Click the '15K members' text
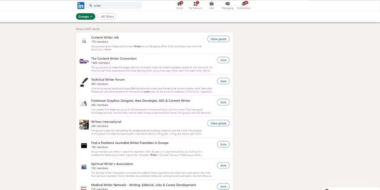This screenshot has height=190, width=380. coord(99,168)
